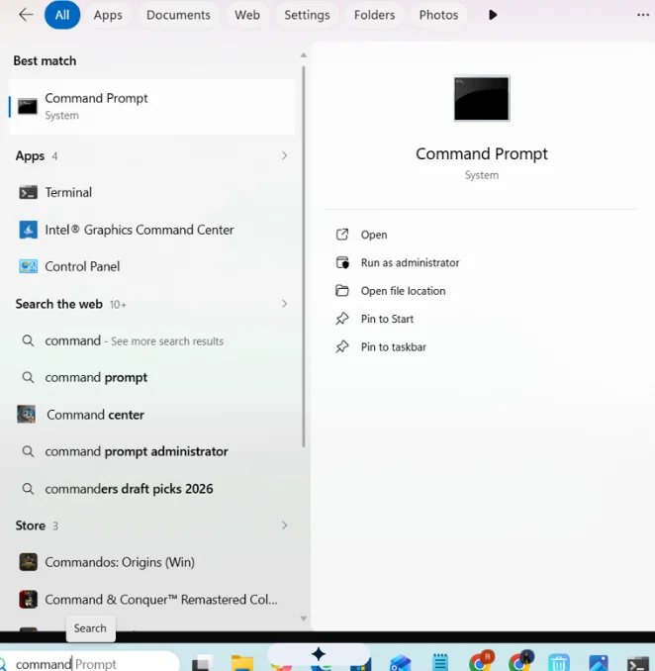The image size is (655, 671).
Task: Open Chrome with the R profile badge
Action: point(481,661)
